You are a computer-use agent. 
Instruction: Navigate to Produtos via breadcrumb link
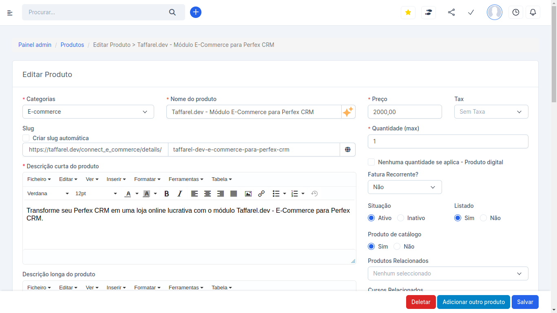(x=72, y=45)
